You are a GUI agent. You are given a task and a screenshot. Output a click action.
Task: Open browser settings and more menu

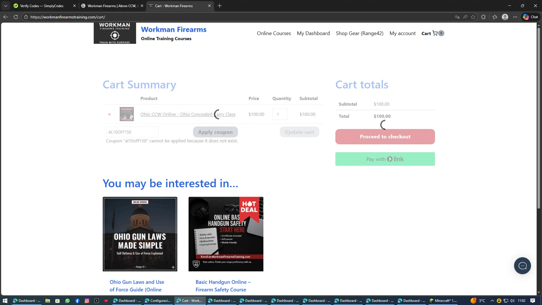click(515, 17)
